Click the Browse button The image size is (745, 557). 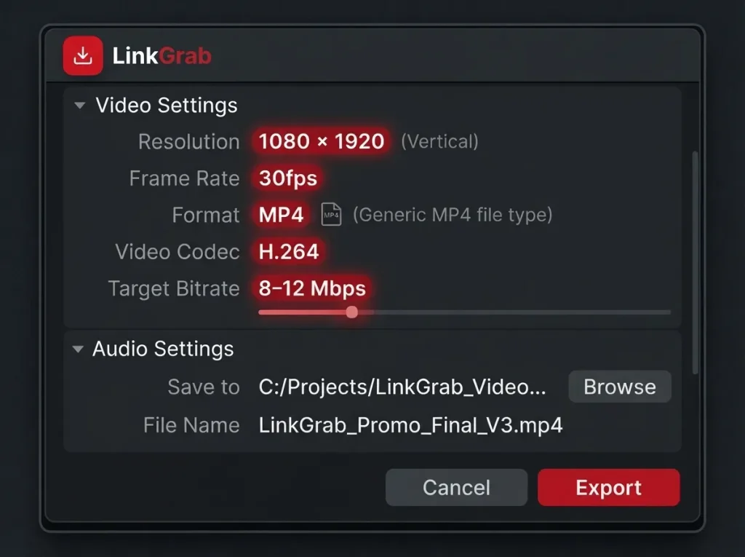(620, 387)
